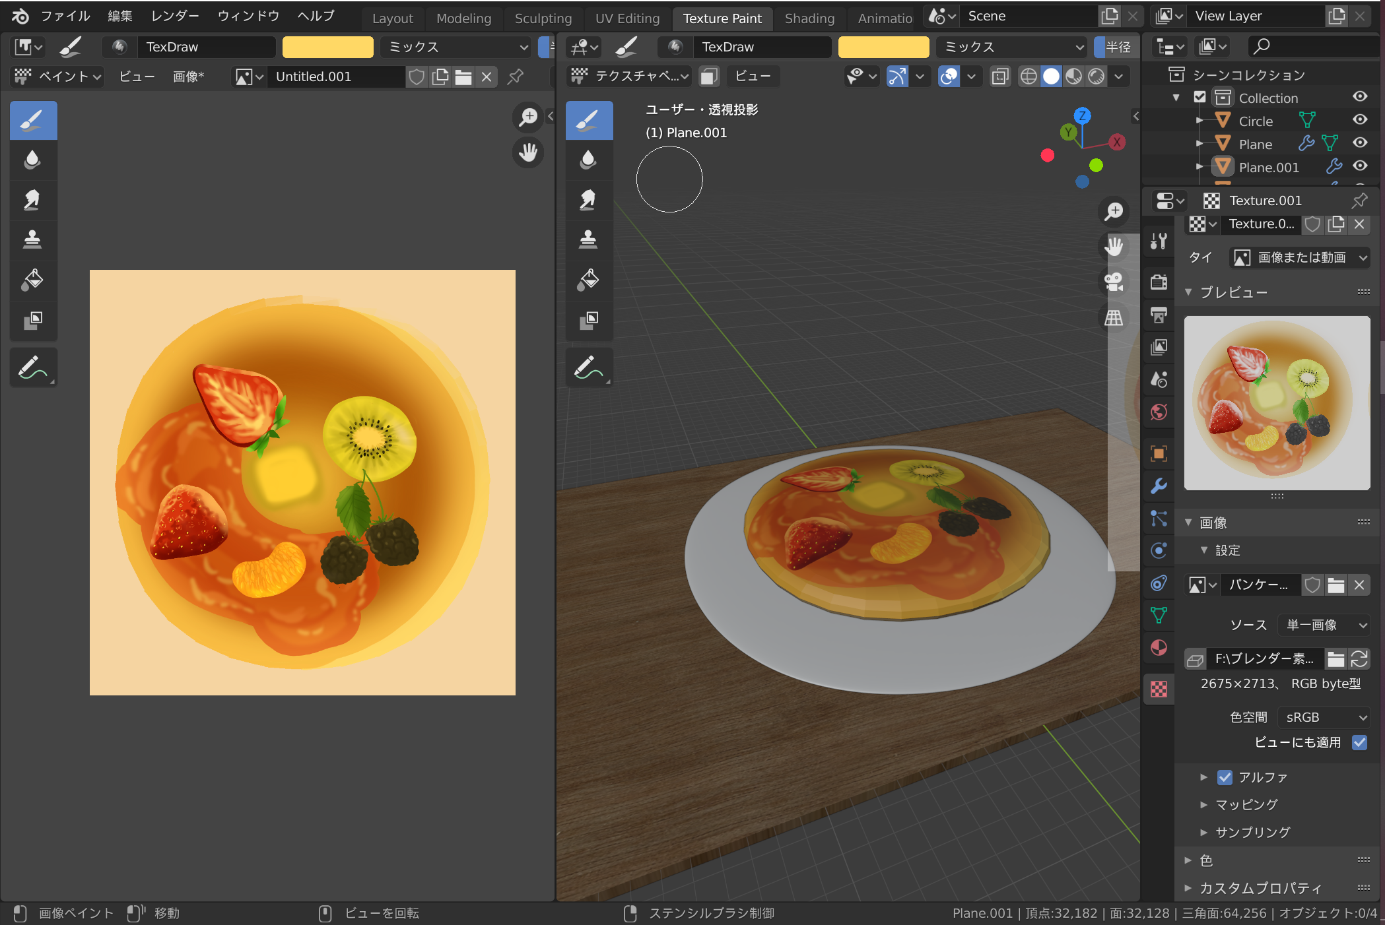Open the Modifier properties wrench tab
The width and height of the screenshot is (1385, 925).
(x=1159, y=486)
